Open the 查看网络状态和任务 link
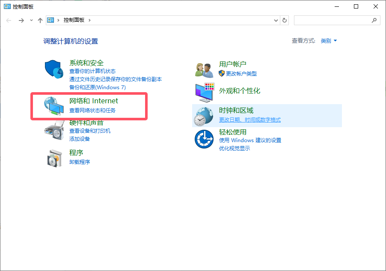386x271 pixels. click(x=92, y=110)
